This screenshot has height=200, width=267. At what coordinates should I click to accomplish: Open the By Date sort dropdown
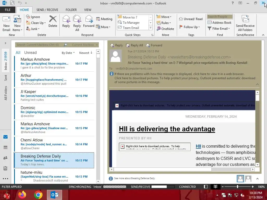point(68,53)
